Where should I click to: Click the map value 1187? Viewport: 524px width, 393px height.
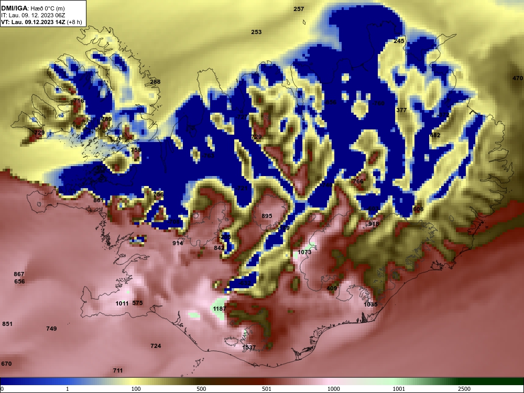[220, 309]
